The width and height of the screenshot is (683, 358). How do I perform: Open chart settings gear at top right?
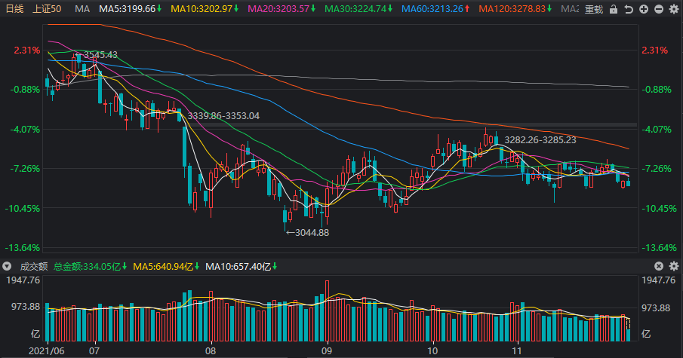(674, 9)
